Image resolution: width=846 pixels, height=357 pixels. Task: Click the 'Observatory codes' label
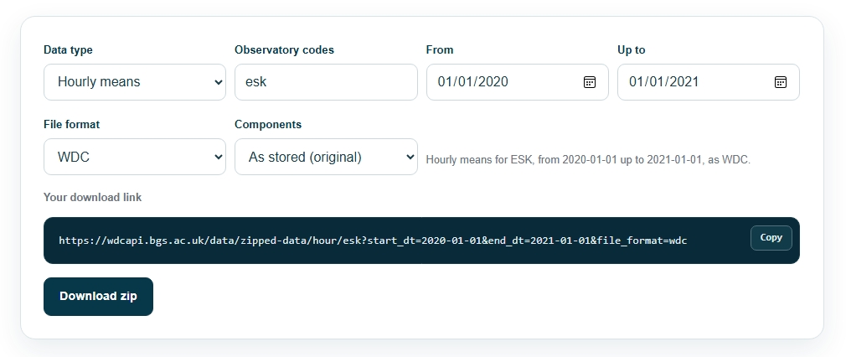click(284, 49)
